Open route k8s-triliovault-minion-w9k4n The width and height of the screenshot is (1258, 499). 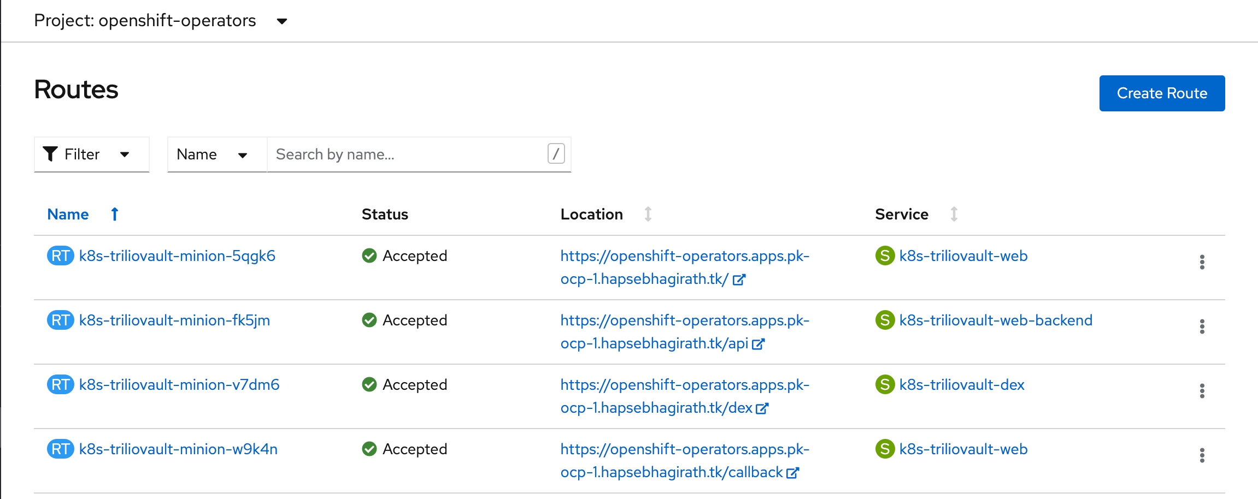pos(178,449)
